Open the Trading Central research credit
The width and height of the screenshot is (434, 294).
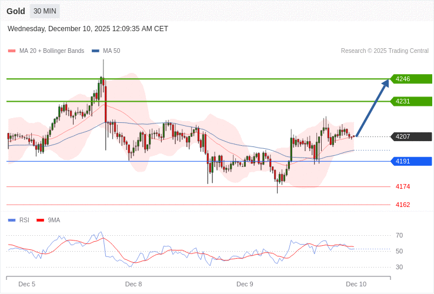coord(385,51)
